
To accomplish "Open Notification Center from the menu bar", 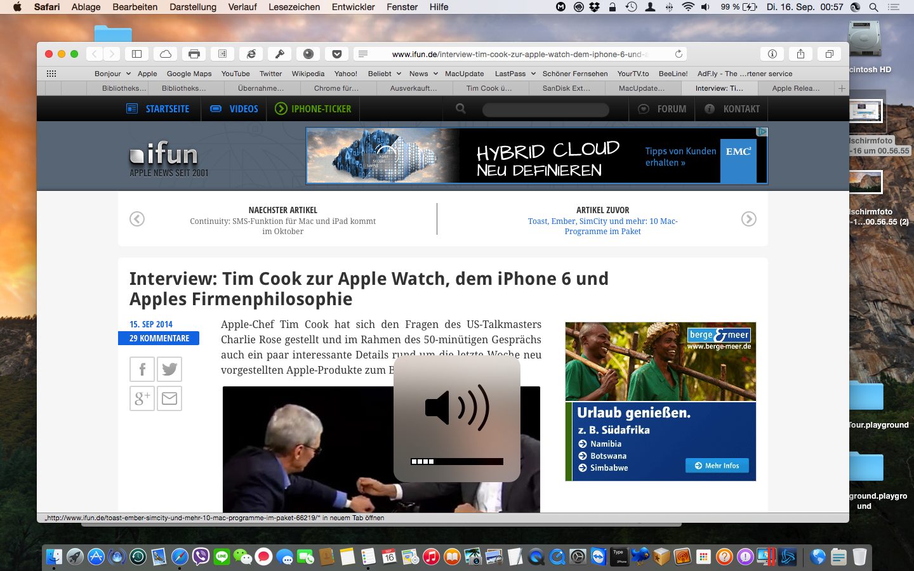I will 894,7.
